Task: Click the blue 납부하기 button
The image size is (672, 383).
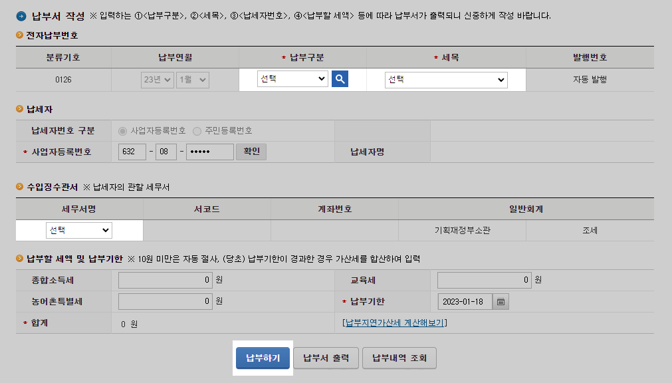Action: (263, 358)
